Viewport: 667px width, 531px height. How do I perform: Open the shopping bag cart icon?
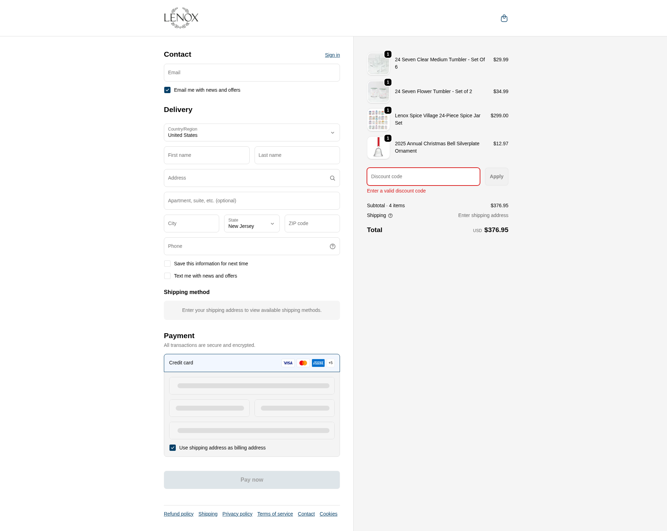point(504,18)
